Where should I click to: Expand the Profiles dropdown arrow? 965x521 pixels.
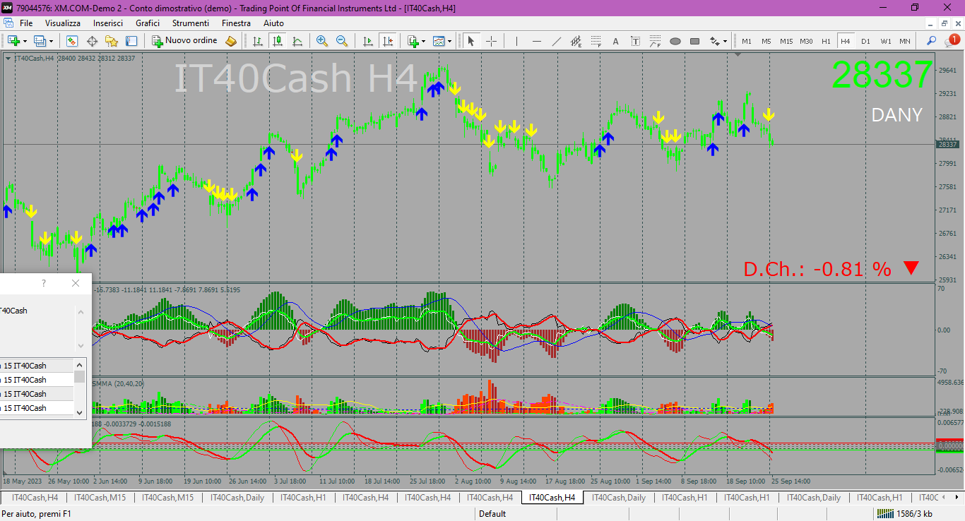click(51, 41)
